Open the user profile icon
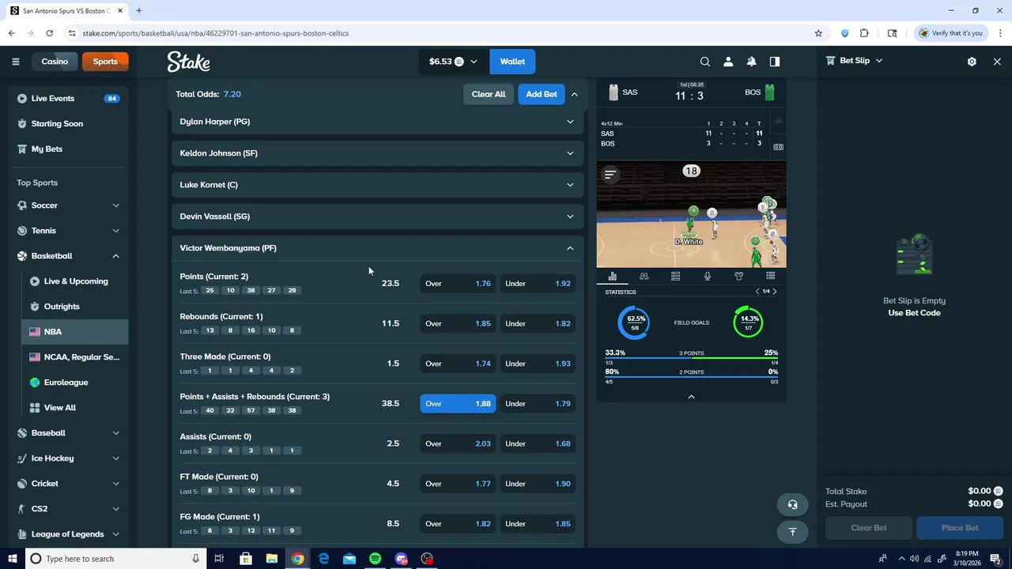This screenshot has height=569, width=1012. pos(728,62)
